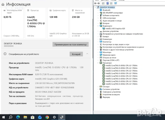Expand the Дискови устройства category

point(98,31)
